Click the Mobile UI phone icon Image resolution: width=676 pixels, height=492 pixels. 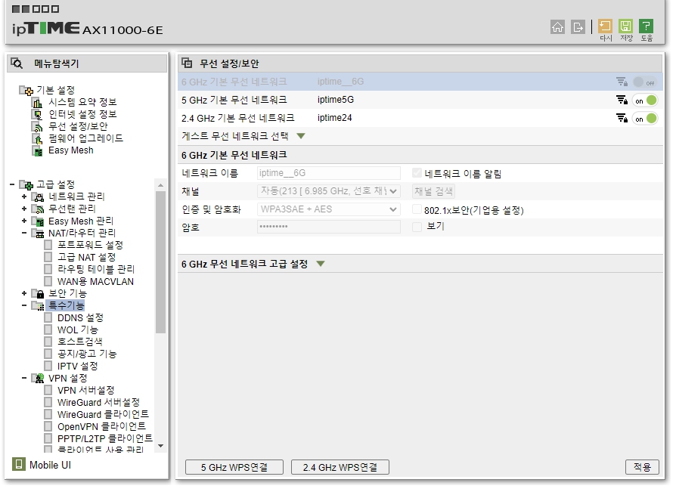pos(19,464)
